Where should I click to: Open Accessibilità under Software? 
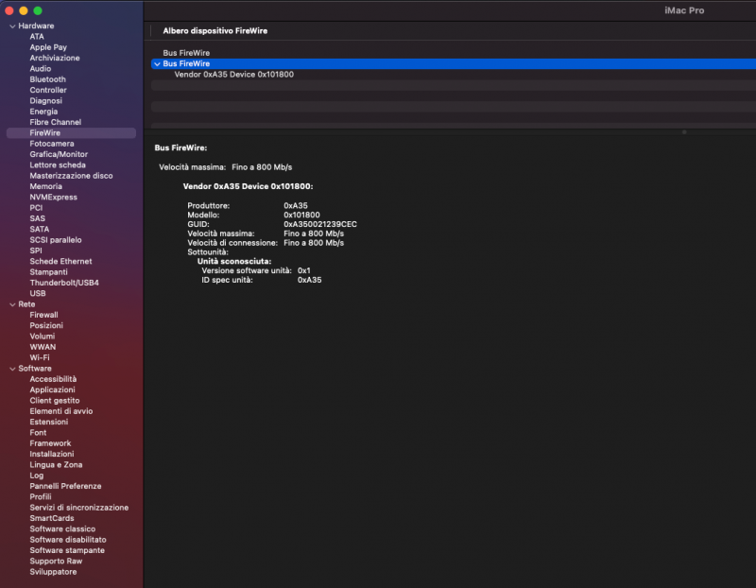click(x=53, y=379)
